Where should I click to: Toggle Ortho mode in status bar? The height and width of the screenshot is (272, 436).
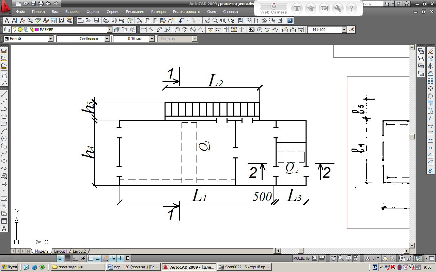pyautogui.click(x=75, y=258)
